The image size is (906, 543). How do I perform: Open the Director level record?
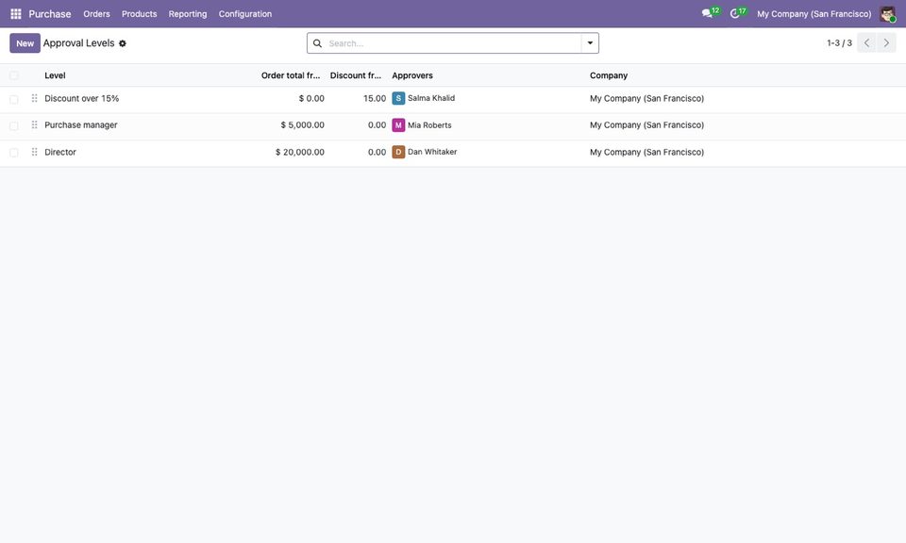[60, 153]
